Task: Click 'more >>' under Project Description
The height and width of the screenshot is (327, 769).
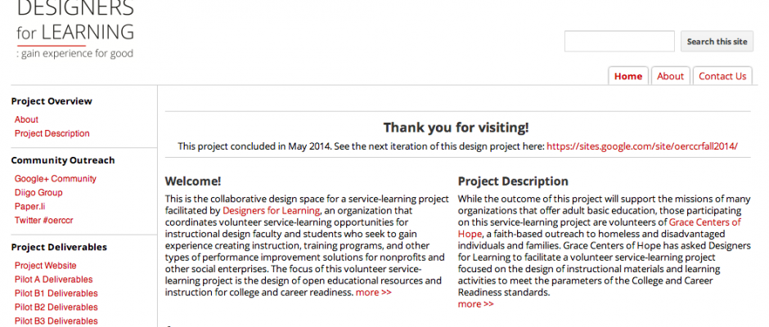Action: tap(476, 304)
